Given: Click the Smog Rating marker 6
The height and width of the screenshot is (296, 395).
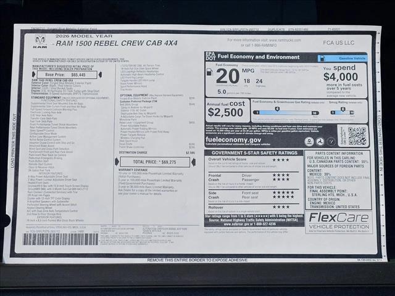Looking at the screenshot, I should click(343, 109).
